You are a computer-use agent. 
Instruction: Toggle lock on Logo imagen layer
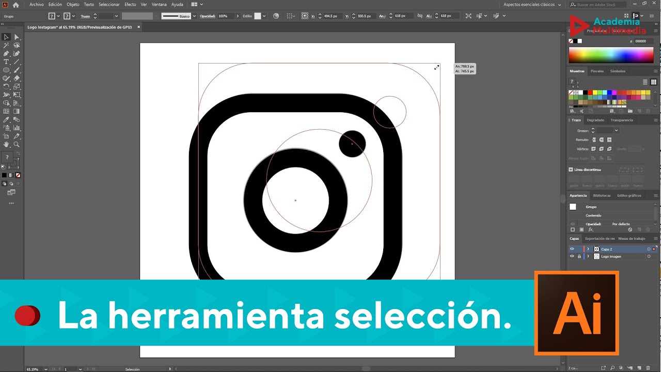point(579,256)
